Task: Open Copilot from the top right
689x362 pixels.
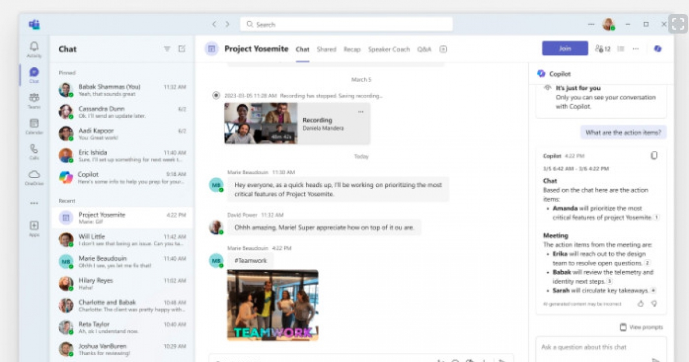Action: 657,49
